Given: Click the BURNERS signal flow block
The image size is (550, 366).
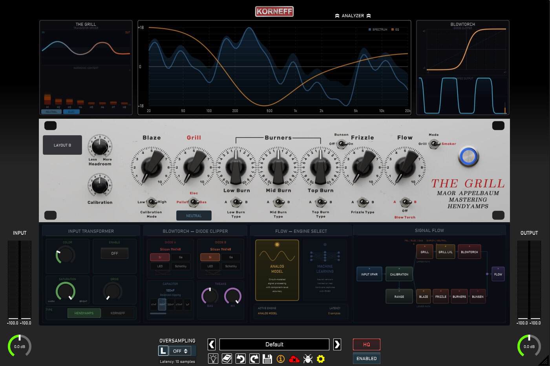Looking at the screenshot, I should pos(459,297).
